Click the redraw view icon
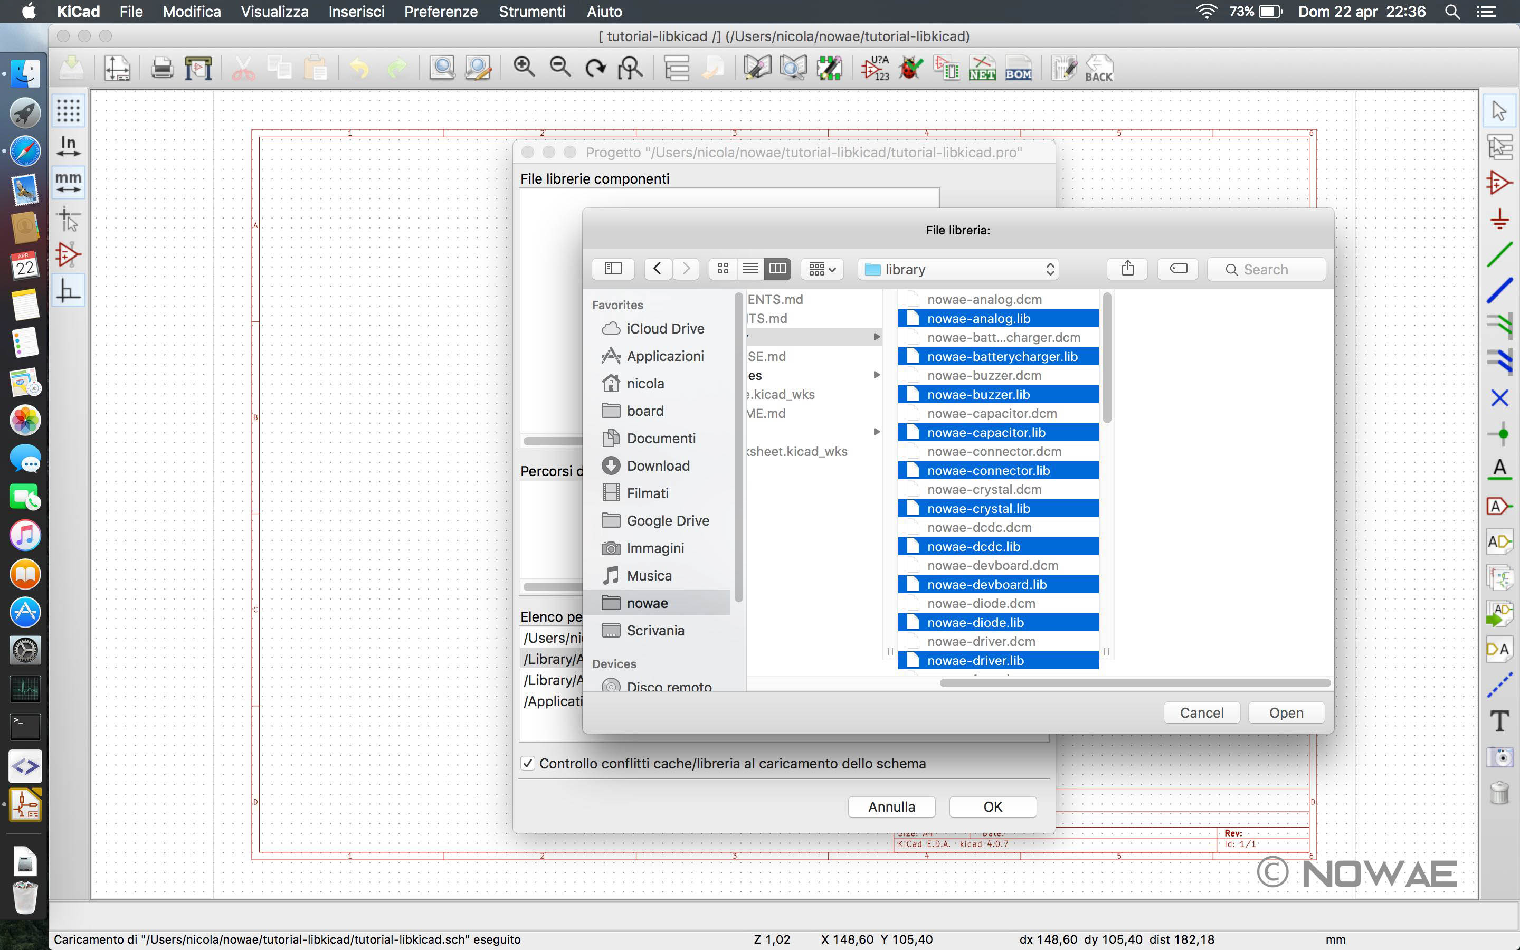The image size is (1520, 950). click(x=595, y=67)
